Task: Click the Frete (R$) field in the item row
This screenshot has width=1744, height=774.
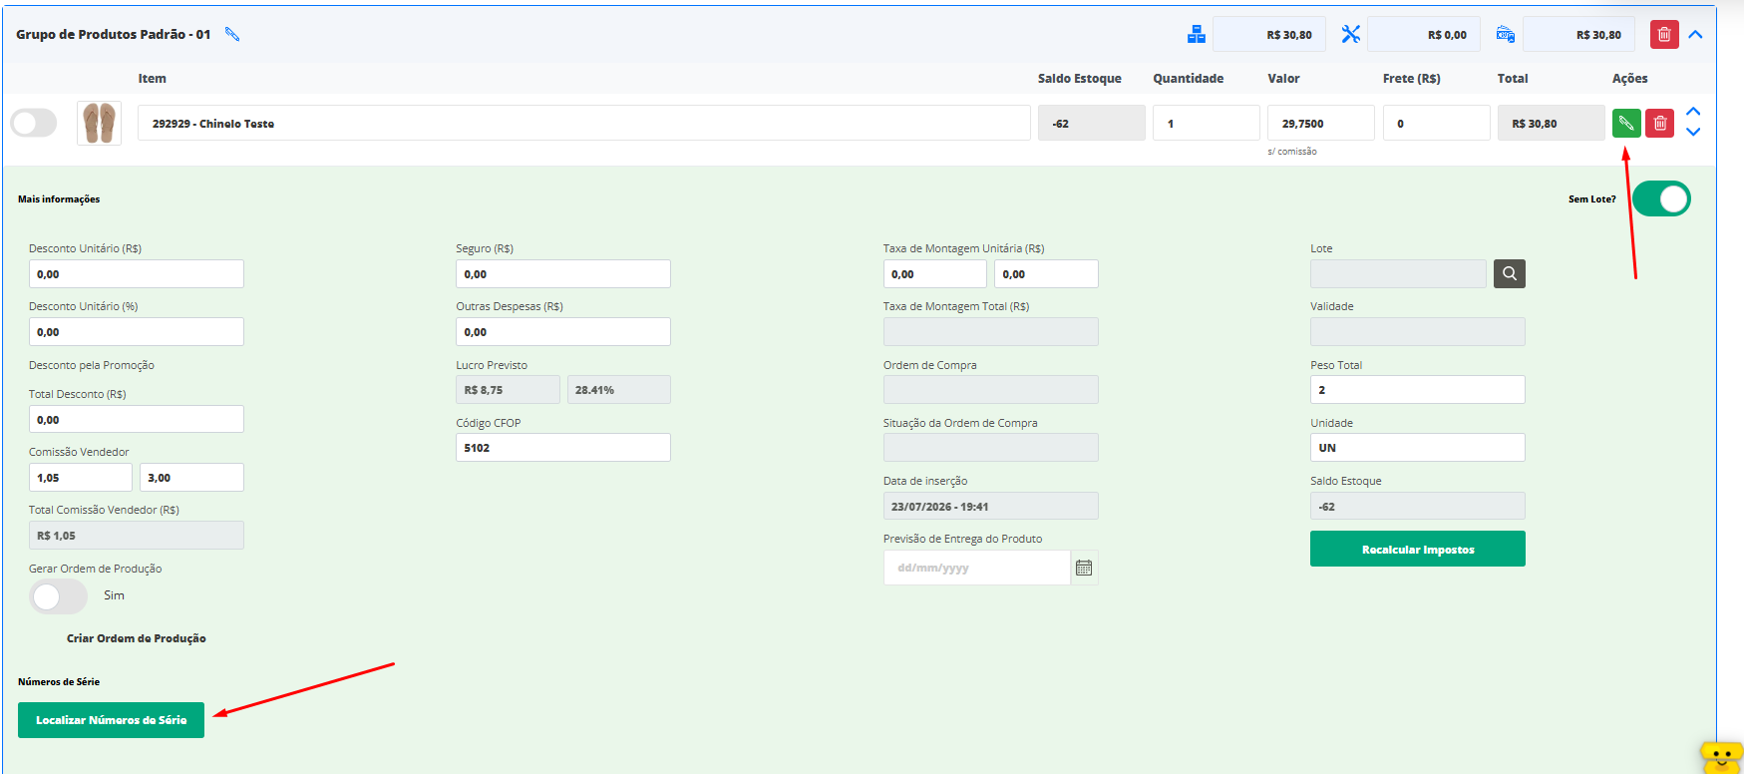Action: coord(1436,124)
